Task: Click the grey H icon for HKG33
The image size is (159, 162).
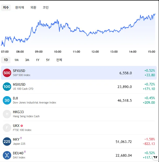Action: point(7,114)
